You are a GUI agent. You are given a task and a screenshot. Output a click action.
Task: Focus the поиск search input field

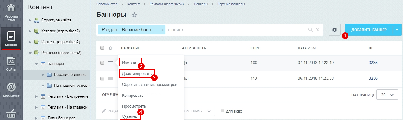click(x=236, y=30)
